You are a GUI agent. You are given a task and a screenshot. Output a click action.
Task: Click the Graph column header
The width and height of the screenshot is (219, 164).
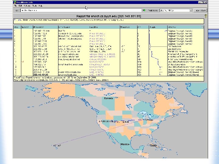point(153,27)
